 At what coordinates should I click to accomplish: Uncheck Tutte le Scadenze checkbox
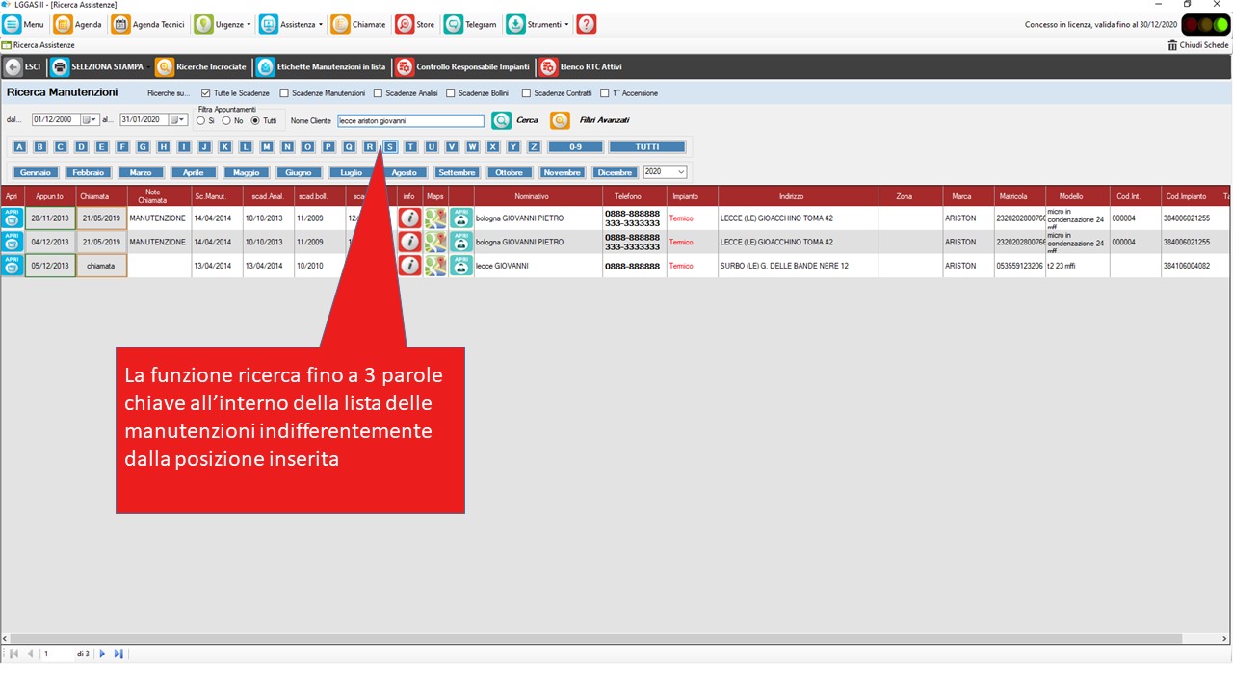tap(206, 93)
